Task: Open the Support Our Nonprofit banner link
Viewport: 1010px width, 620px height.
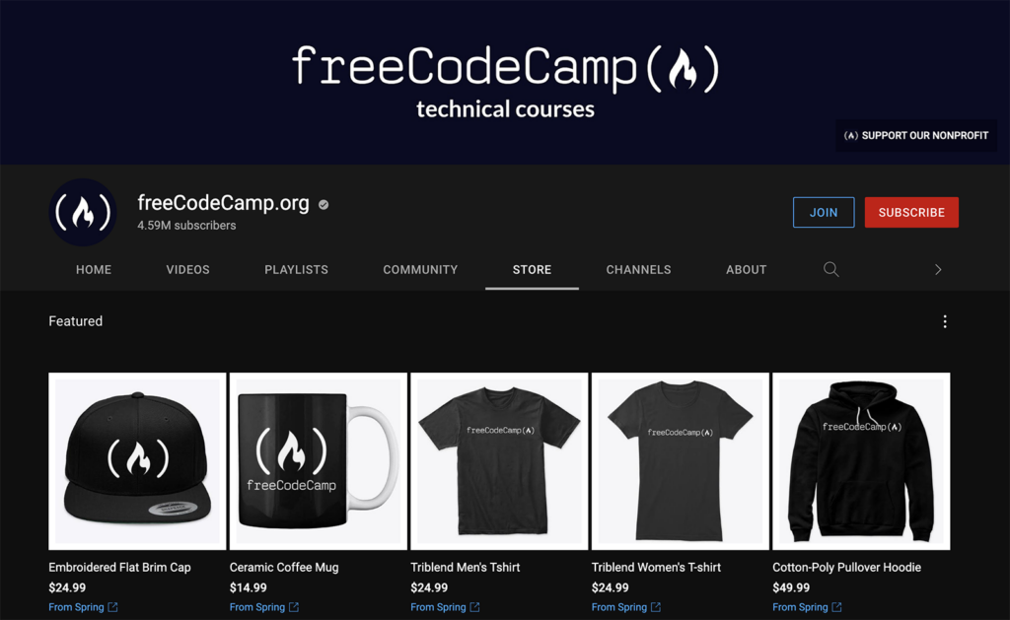Action: pos(916,135)
